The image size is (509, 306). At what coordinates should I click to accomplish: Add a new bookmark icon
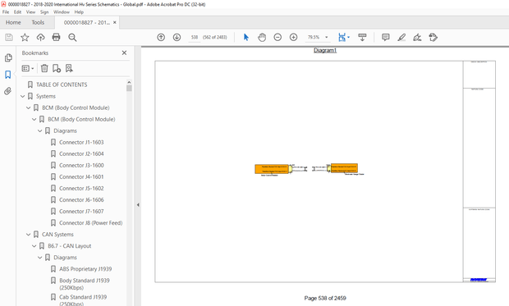point(57,68)
